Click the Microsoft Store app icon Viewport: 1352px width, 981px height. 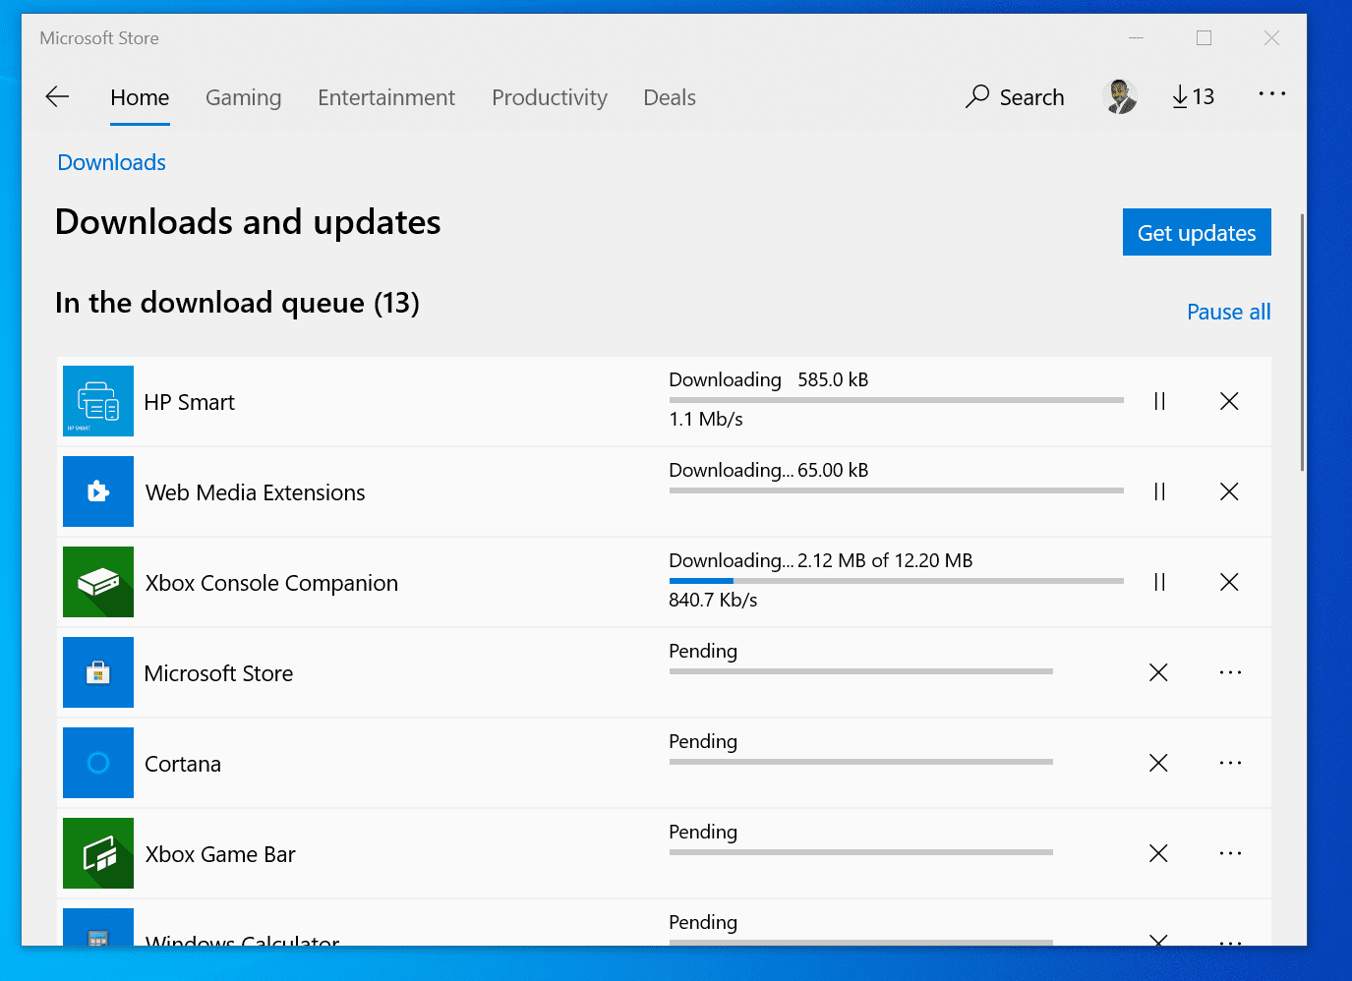click(x=97, y=672)
